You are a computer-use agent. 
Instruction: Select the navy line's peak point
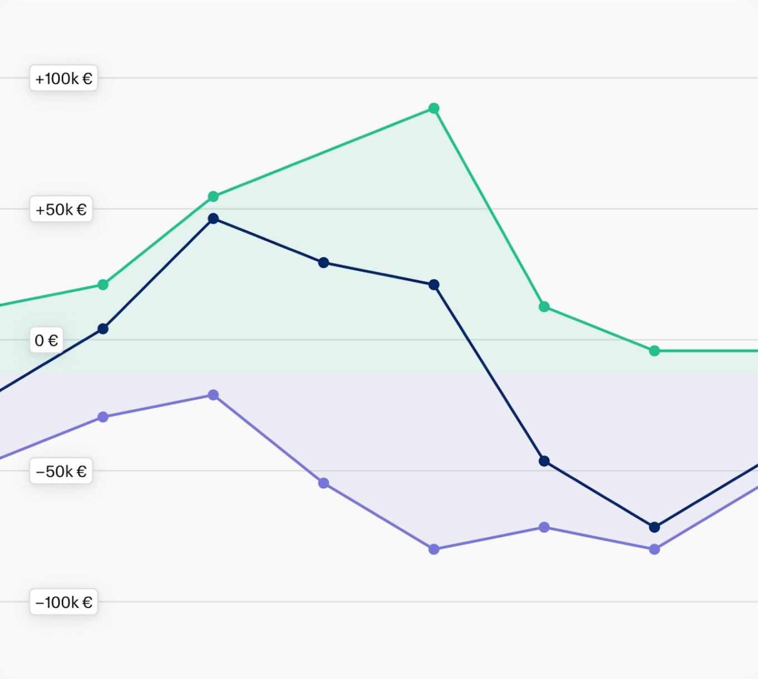[x=213, y=219]
